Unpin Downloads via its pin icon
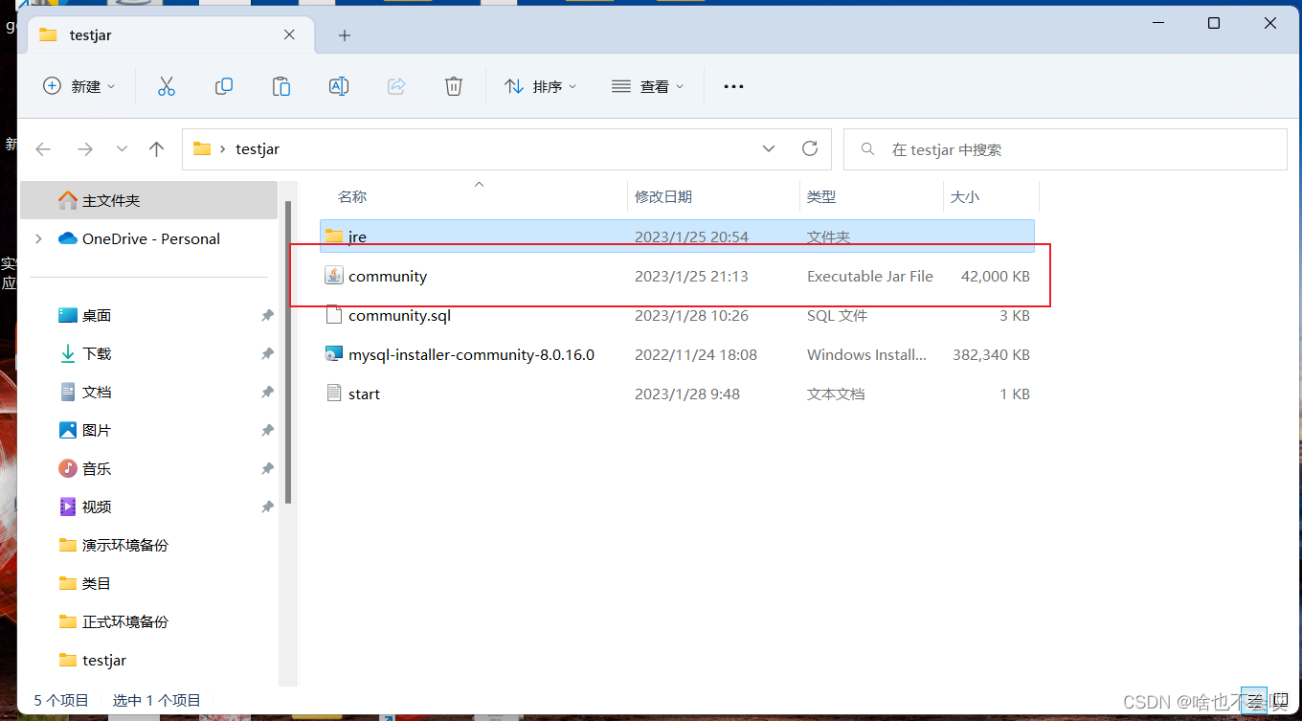The width and height of the screenshot is (1302, 721). click(267, 353)
